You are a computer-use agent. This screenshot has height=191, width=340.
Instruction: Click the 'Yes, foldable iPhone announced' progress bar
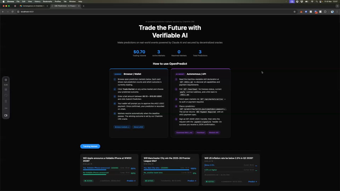(x=106, y=170)
